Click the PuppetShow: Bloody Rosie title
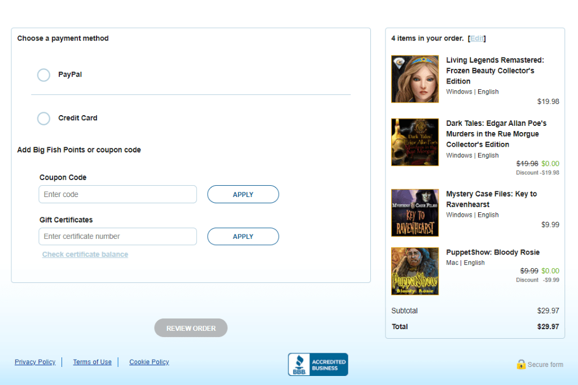The image size is (578, 385). coord(493,252)
